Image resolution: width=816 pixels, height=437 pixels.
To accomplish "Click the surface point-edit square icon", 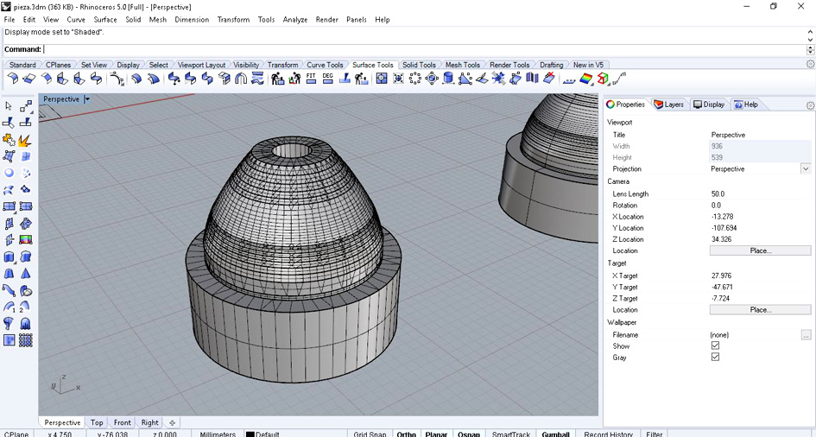I will pyautogui.click(x=382, y=79).
